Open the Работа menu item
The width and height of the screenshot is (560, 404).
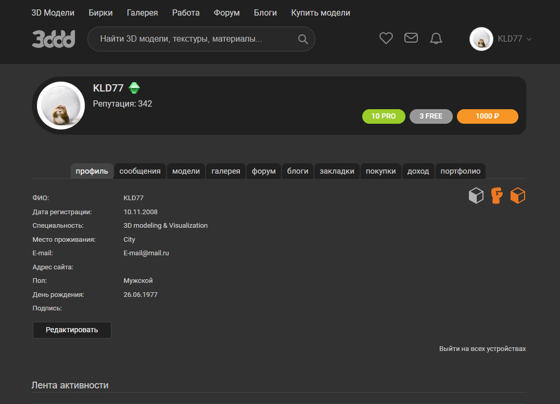186,13
